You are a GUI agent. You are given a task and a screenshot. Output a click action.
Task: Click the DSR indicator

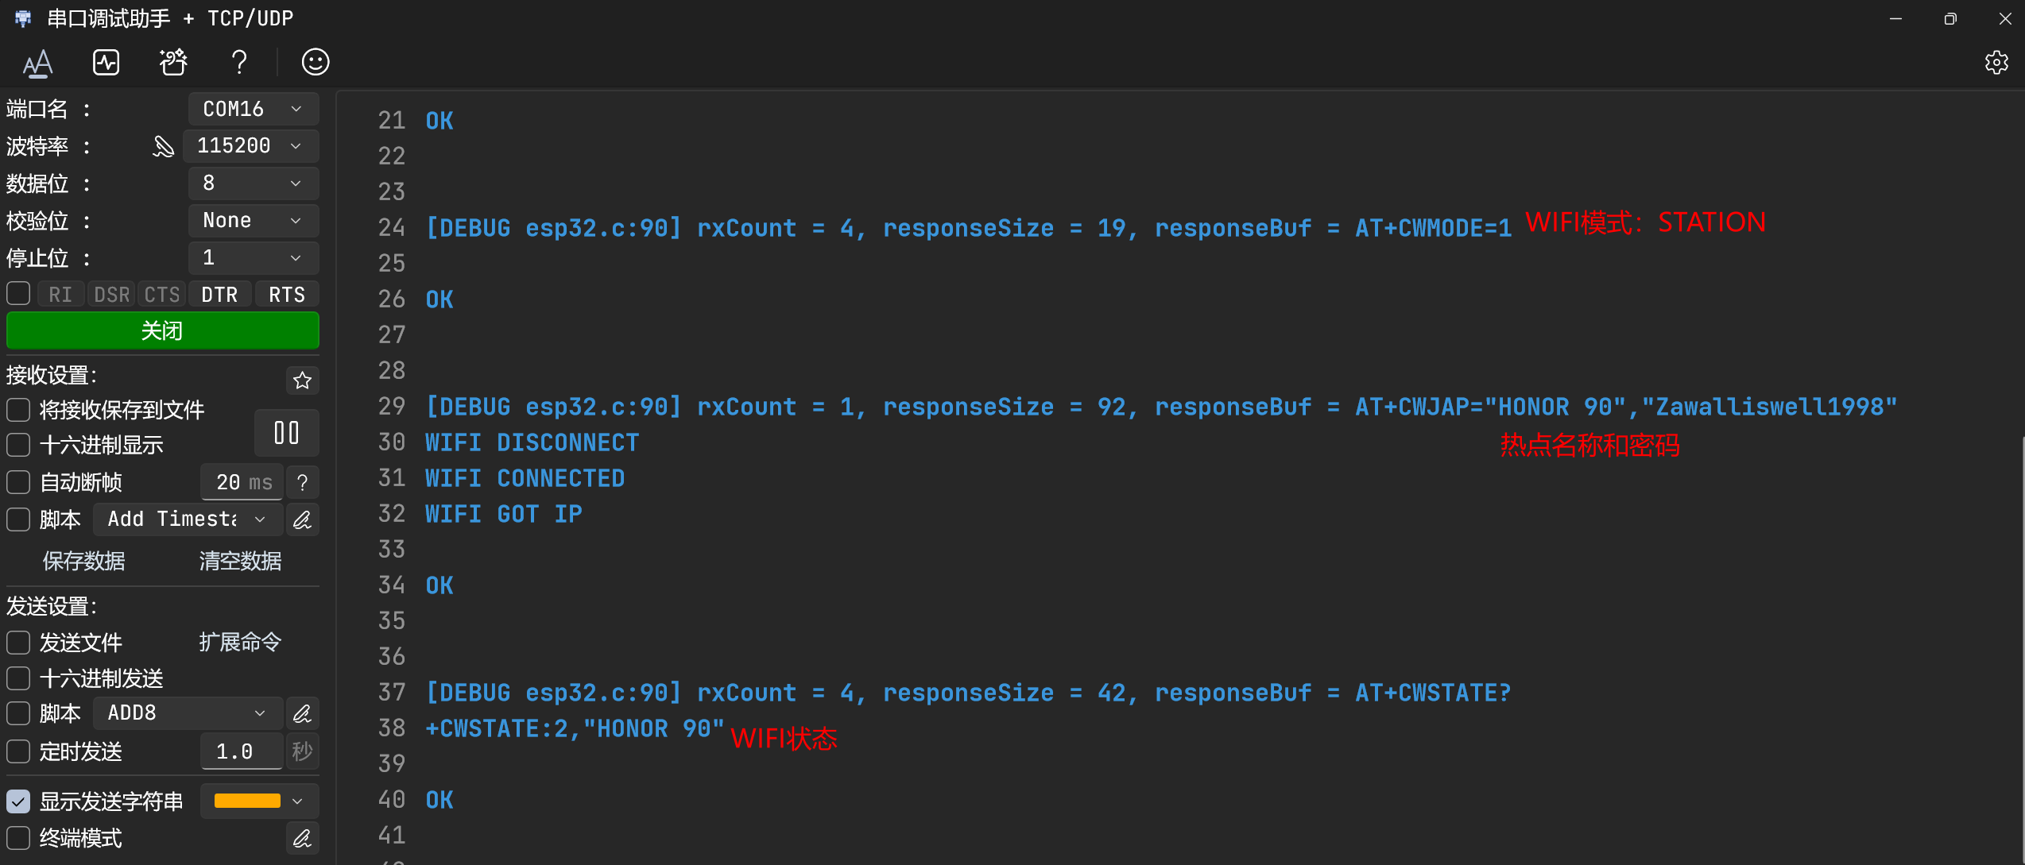click(x=111, y=295)
